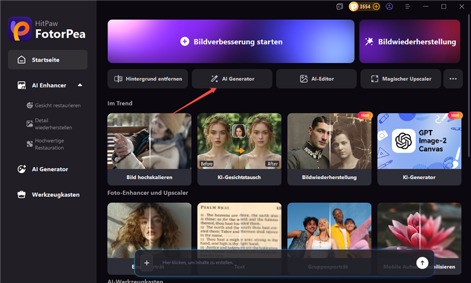Open the Startseite home page
The image size is (471, 283).
click(x=48, y=60)
